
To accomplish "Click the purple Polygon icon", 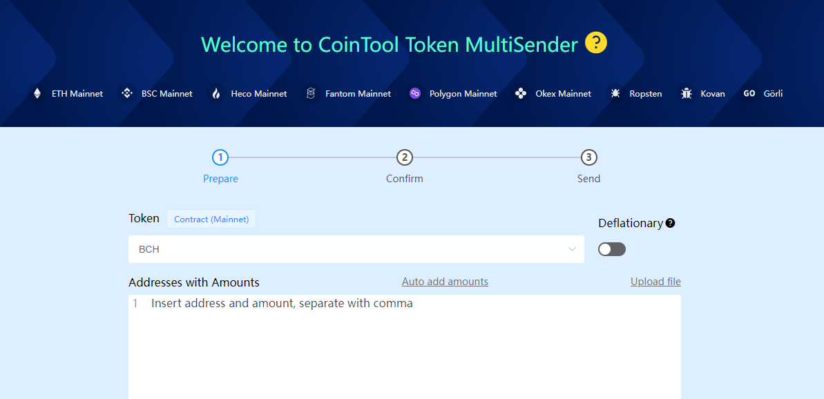I will 415,94.
